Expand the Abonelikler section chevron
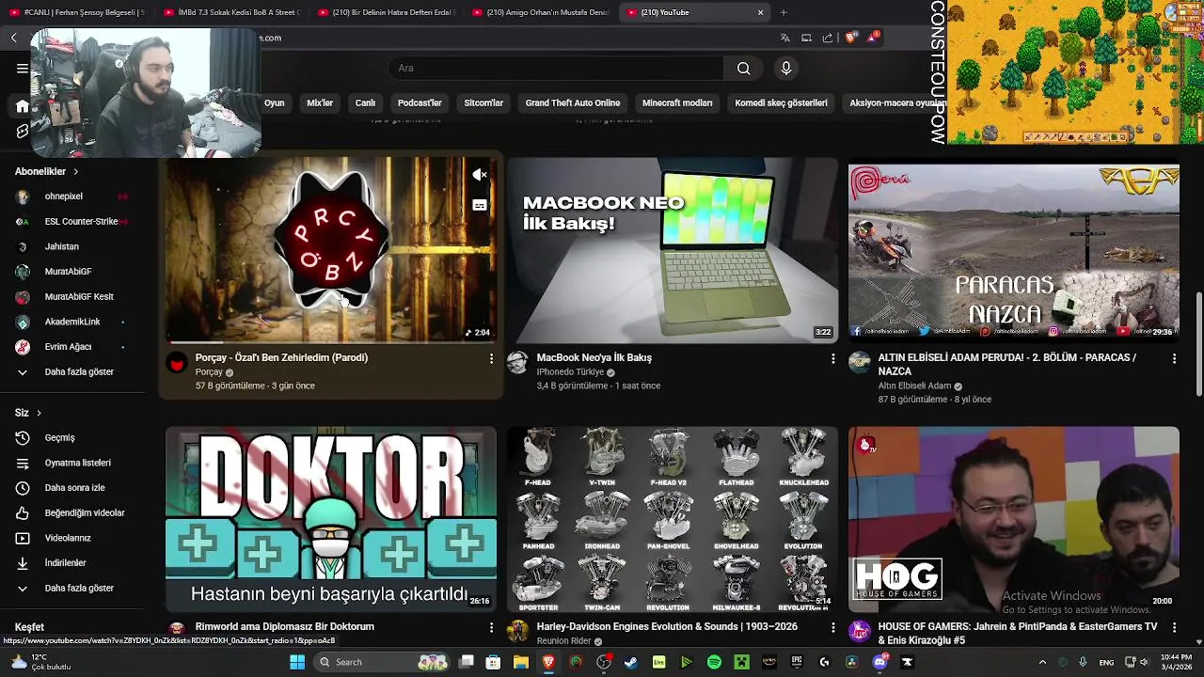The width and height of the screenshot is (1204, 677). click(x=76, y=172)
